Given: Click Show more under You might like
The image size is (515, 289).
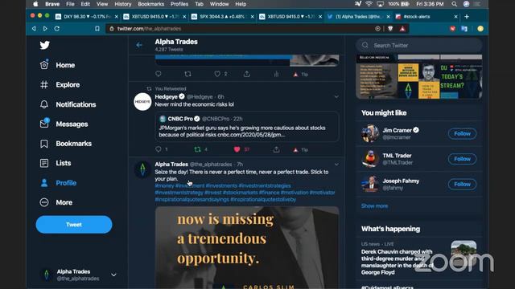Looking at the screenshot, I should (374, 206).
